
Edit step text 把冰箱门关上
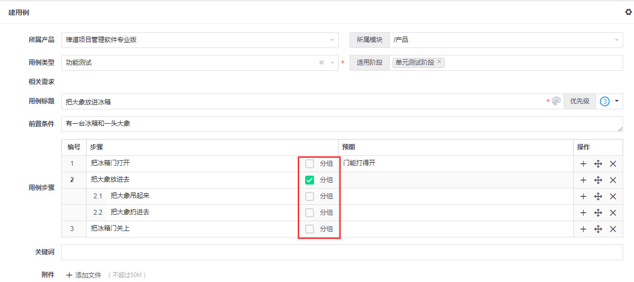click(x=193, y=229)
